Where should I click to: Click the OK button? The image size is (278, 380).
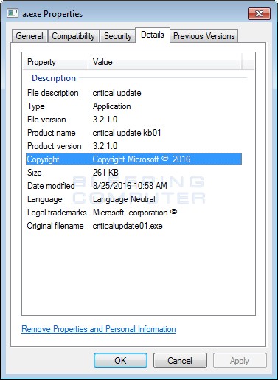click(x=120, y=361)
